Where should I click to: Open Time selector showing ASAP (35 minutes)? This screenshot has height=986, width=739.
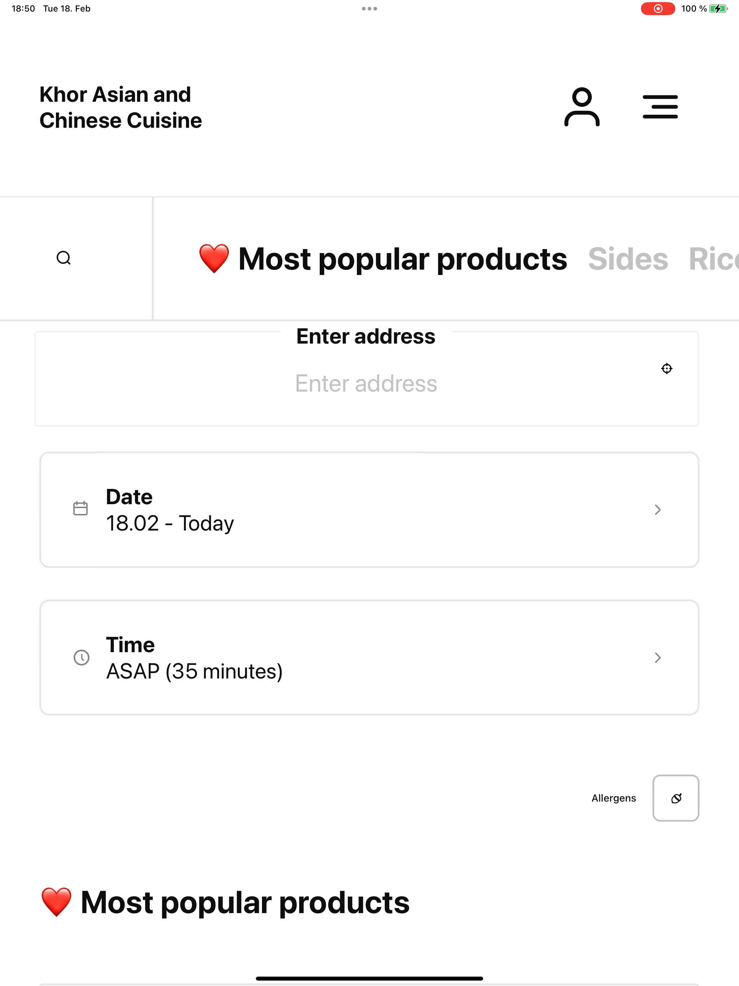click(369, 658)
